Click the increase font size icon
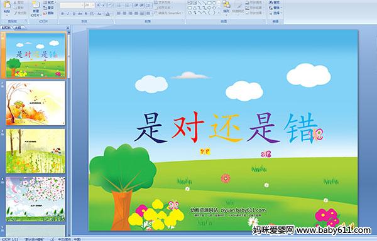377x241 pixels. pos(99,5)
